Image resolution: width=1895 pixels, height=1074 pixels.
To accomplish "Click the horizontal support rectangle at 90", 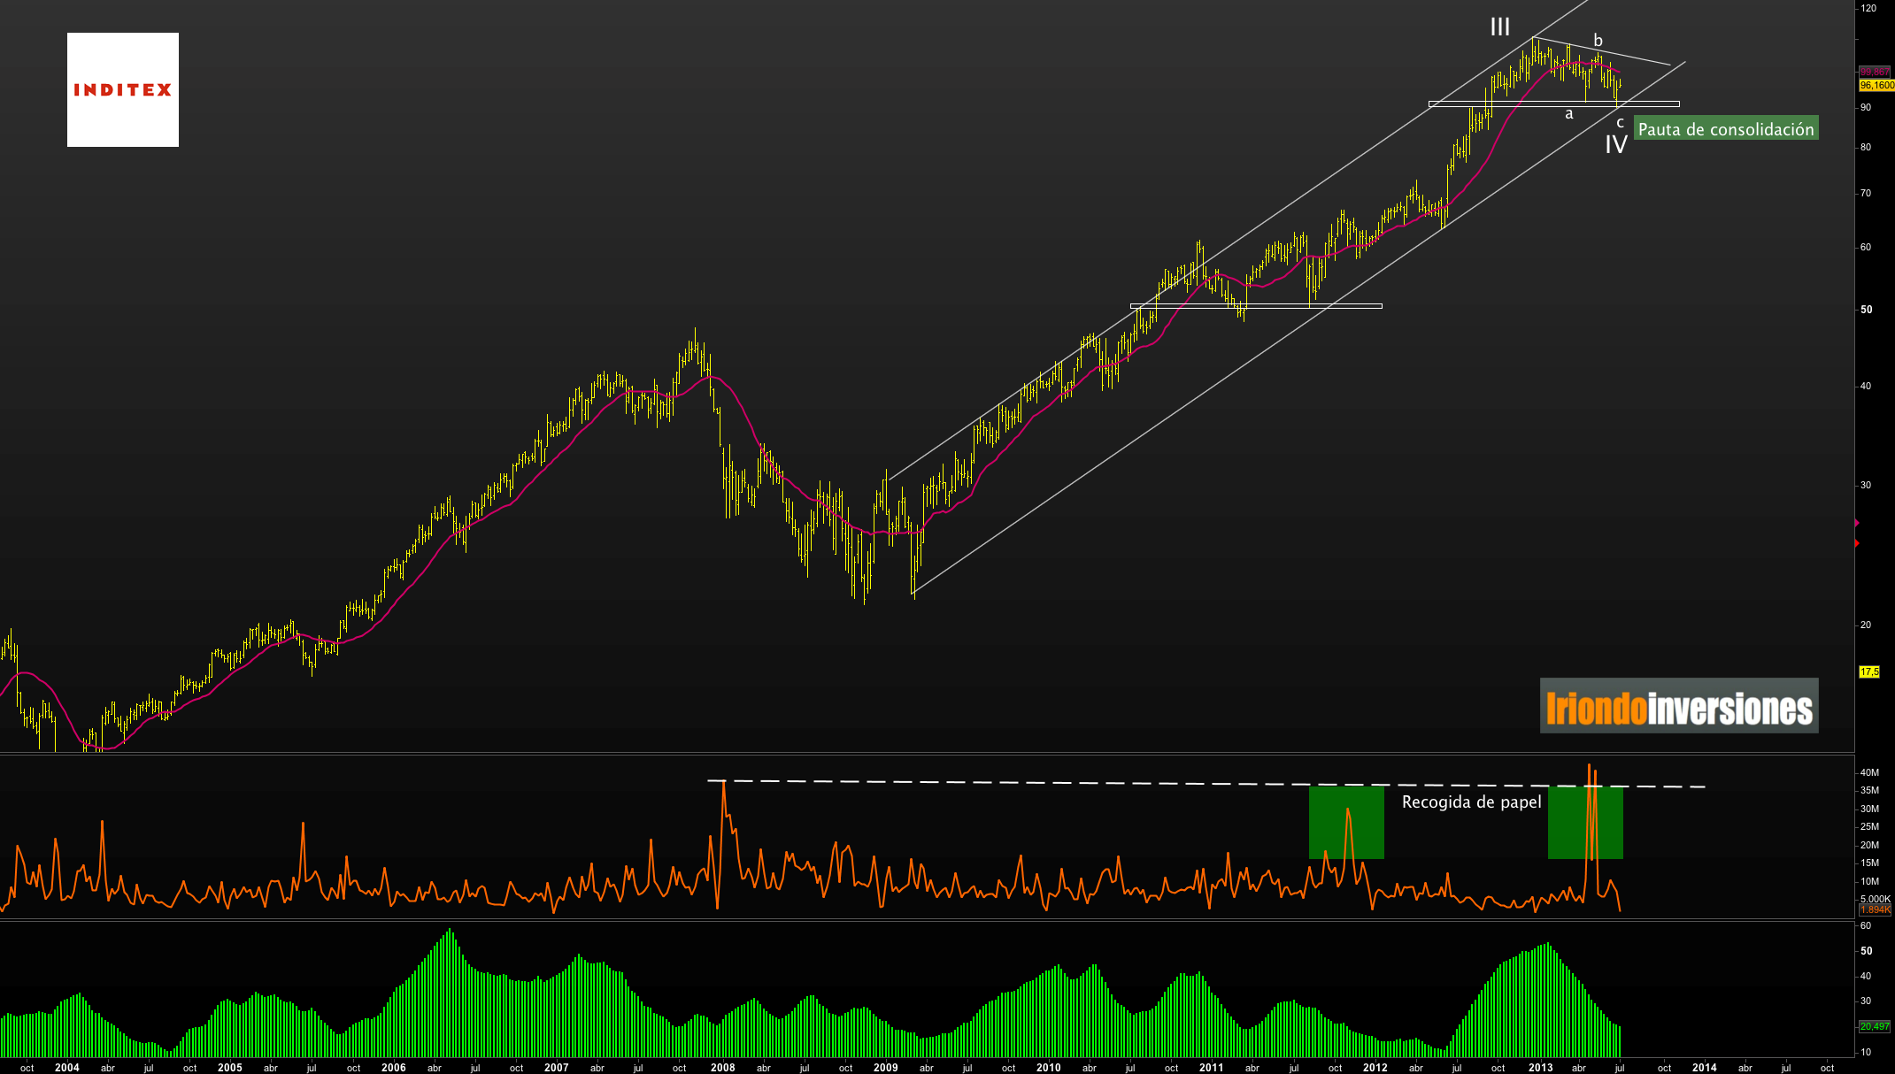I will [x=1553, y=104].
